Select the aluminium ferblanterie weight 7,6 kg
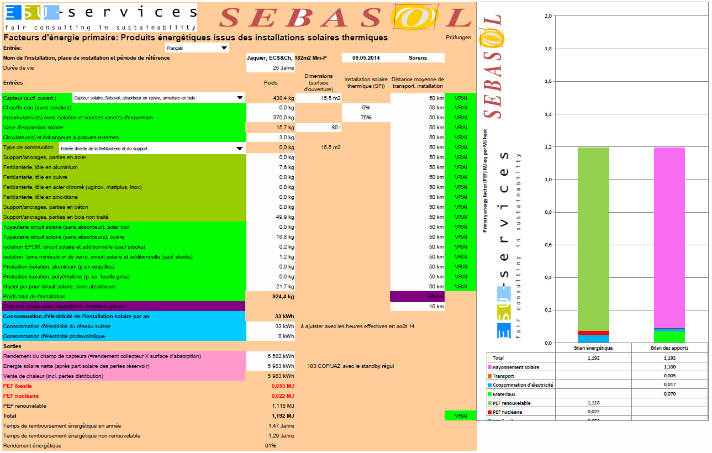The height and width of the screenshot is (453, 712). pos(271,167)
